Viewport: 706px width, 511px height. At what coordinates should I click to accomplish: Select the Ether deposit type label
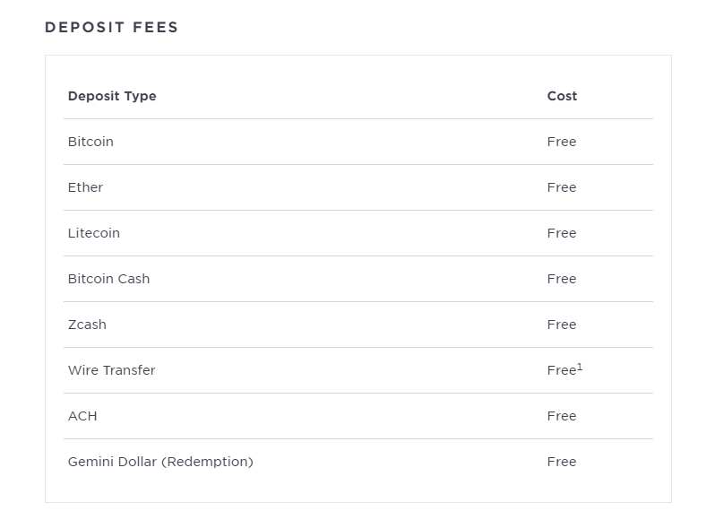[x=85, y=187]
